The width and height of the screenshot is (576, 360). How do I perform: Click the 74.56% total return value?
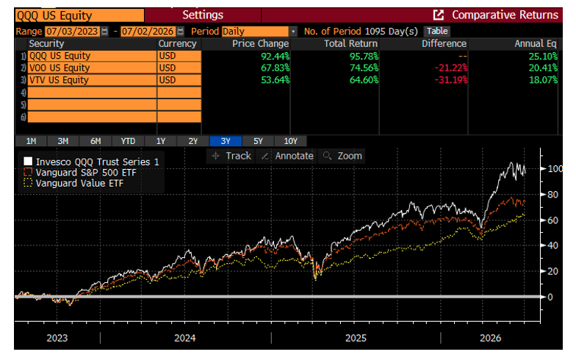pyautogui.click(x=364, y=68)
